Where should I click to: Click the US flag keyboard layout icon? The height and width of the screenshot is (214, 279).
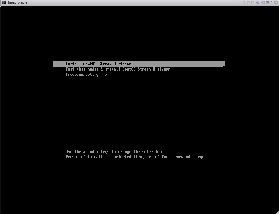coord(257,2)
